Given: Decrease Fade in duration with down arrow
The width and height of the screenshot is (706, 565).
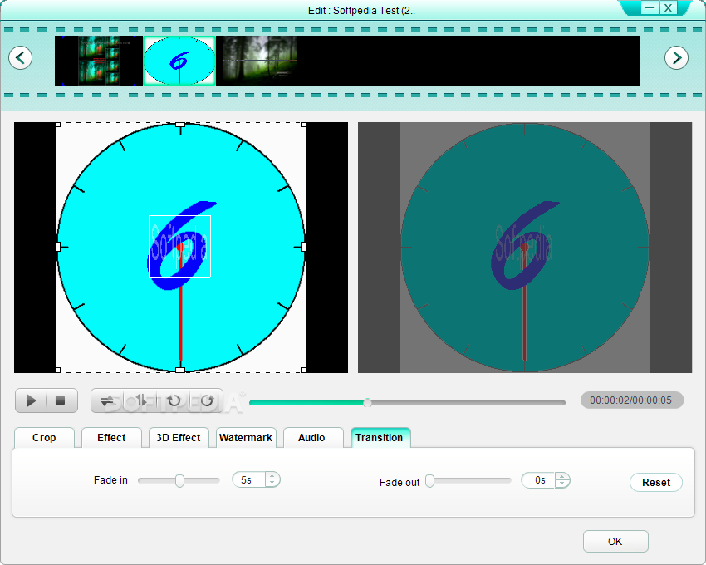Looking at the screenshot, I should click(x=272, y=484).
